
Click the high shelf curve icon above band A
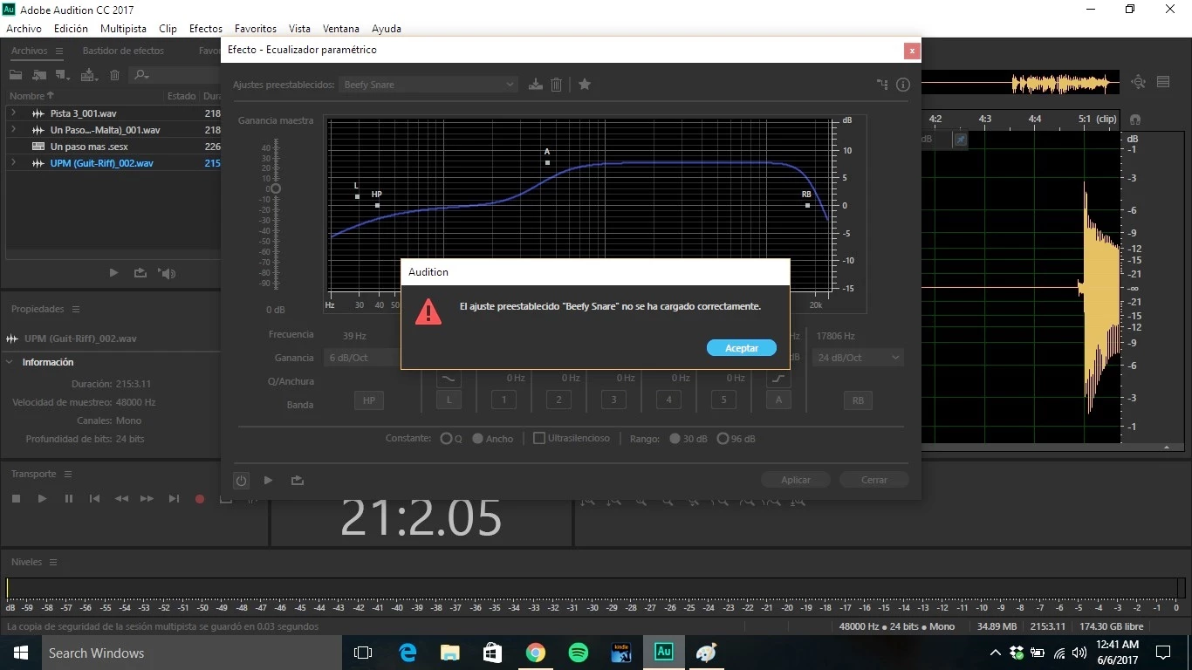click(778, 378)
